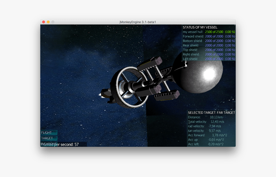Click the Acc up -0,03 m/s^2 readout

pyautogui.click(x=206, y=140)
